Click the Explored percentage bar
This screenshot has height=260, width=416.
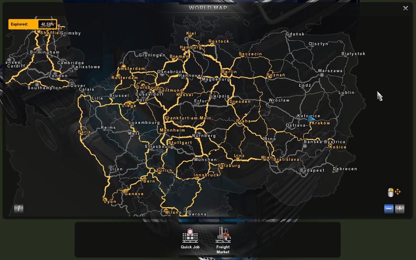pyautogui.click(x=33, y=24)
